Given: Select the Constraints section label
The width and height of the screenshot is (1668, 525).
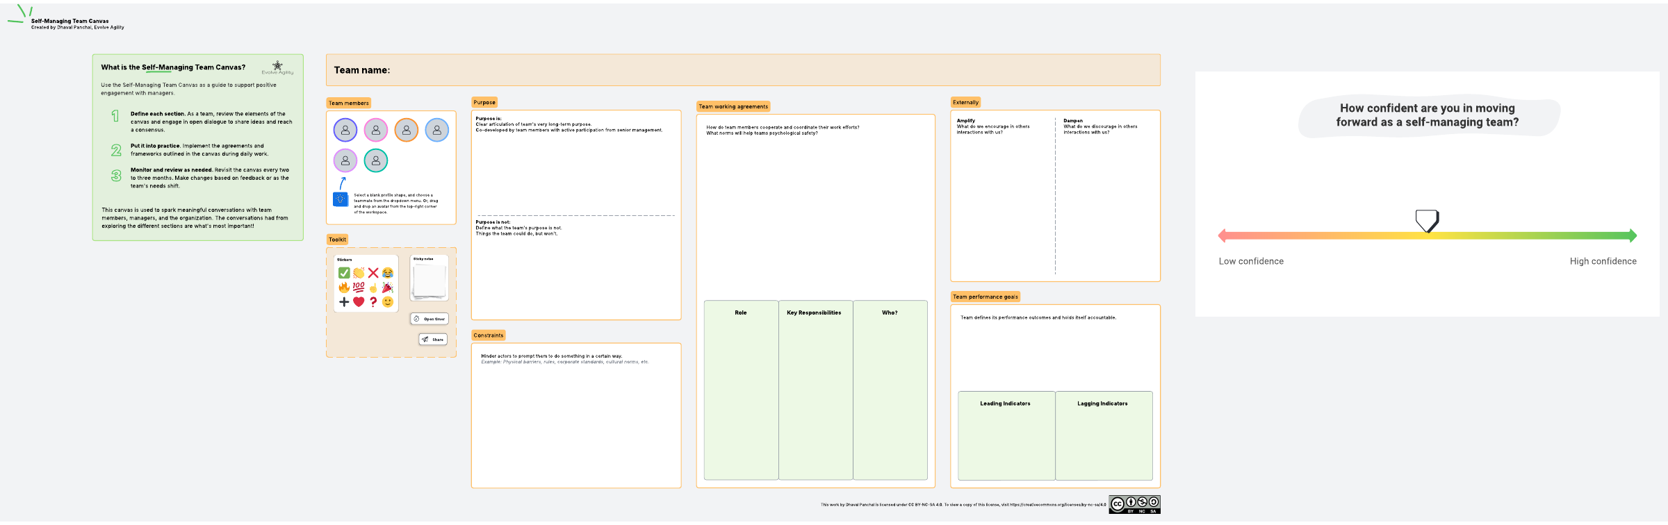Looking at the screenshot, I should click(x=489, y=335).
